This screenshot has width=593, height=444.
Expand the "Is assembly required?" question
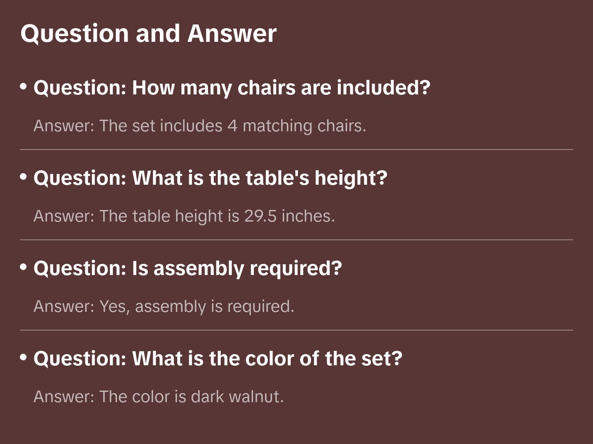coord(188,268)
